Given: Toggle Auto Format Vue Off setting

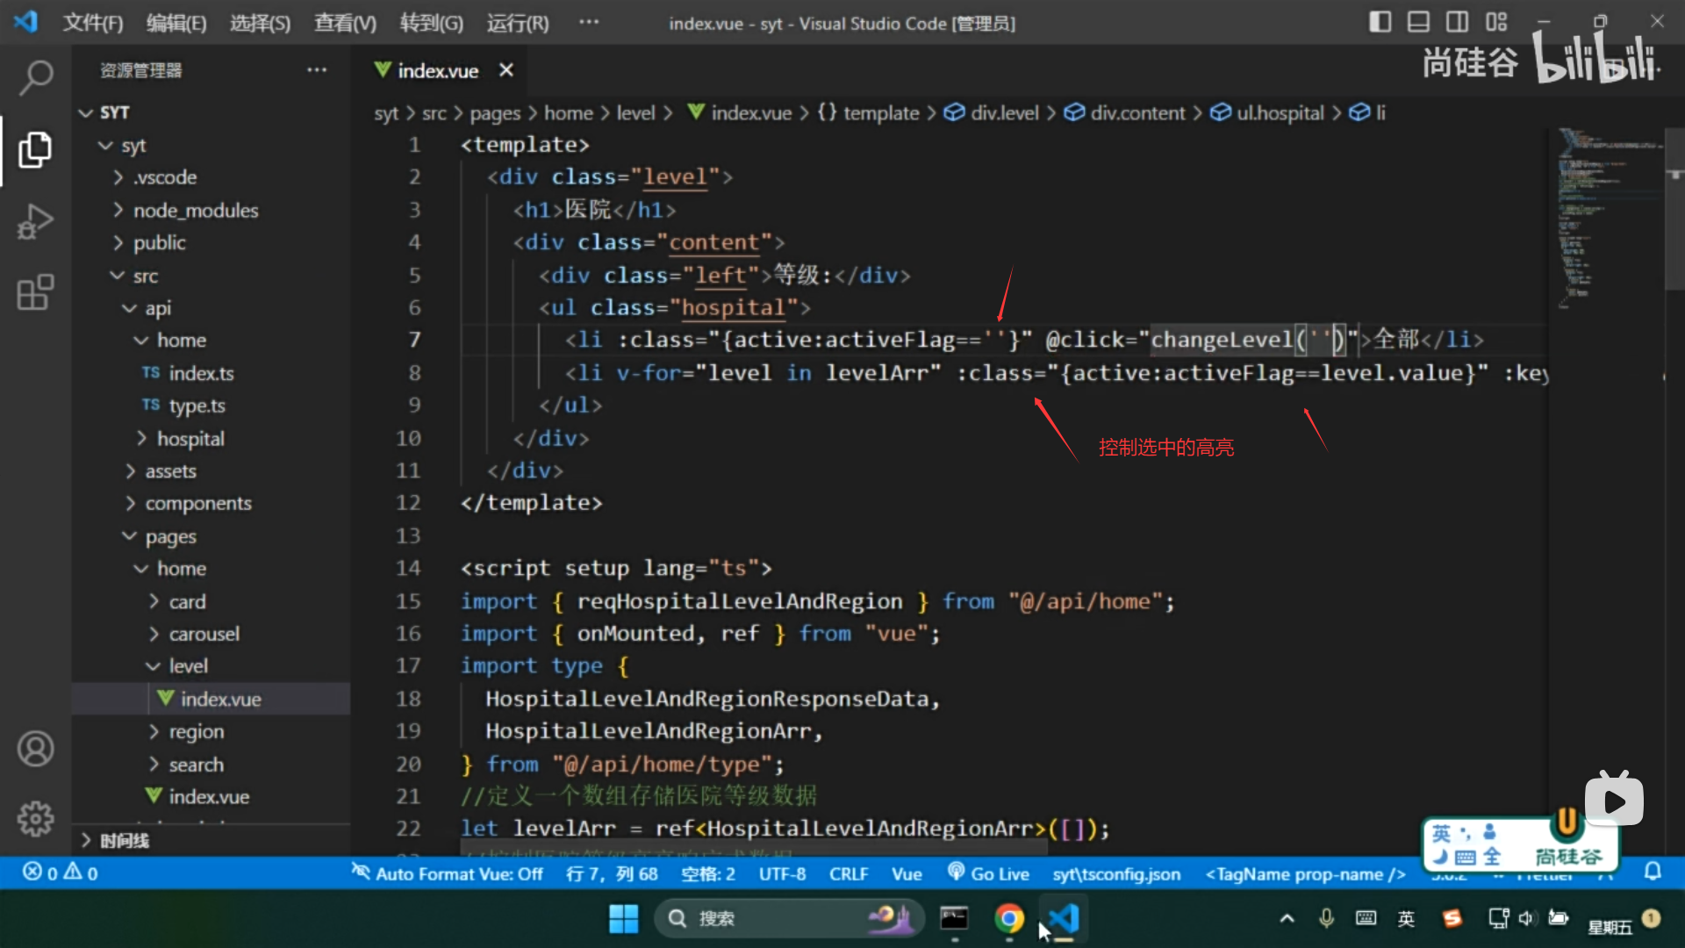Looking at the screenshot, I should pos(448,873).
